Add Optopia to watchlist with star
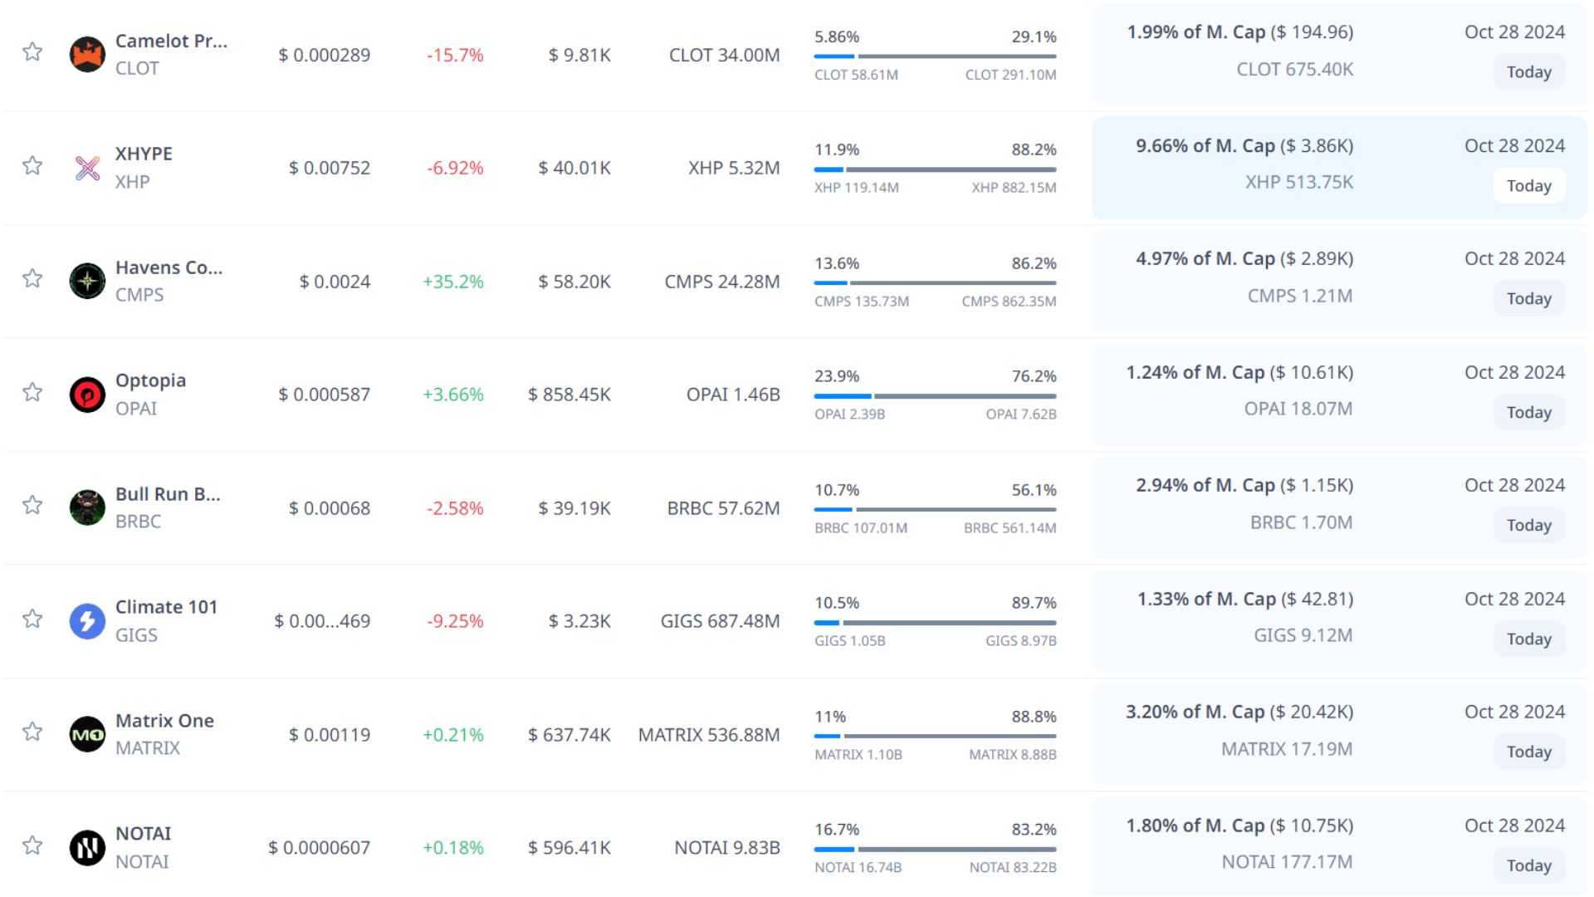The image size is (1594, 897). pos(32,392)
